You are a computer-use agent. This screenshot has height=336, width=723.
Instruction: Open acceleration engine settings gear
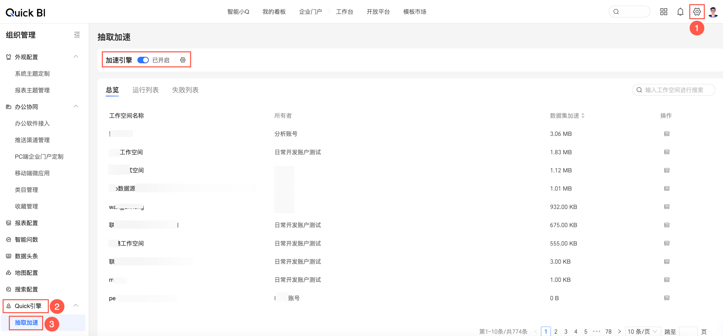[x=183, y=60]
